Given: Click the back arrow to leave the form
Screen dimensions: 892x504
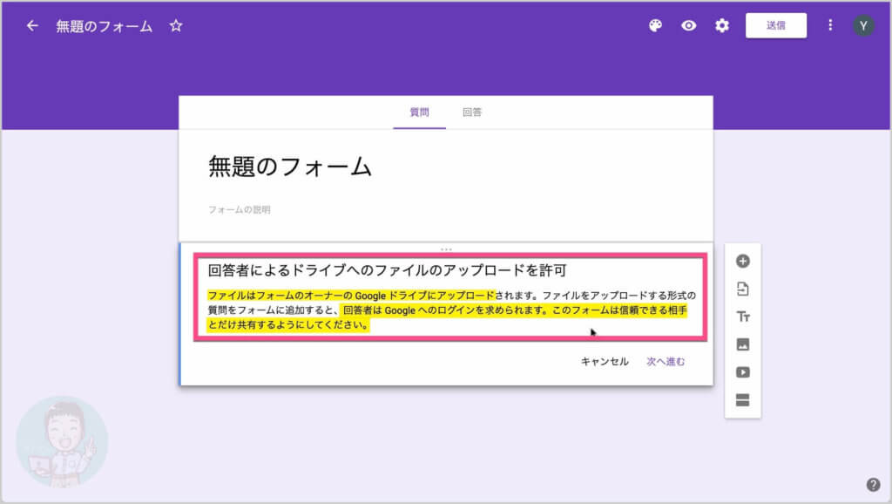Looking at the screenshot, I should (x=32, y=26).
